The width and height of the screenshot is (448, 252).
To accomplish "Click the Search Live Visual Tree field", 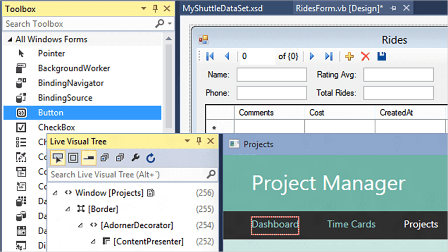I will [x=126, y=174].
